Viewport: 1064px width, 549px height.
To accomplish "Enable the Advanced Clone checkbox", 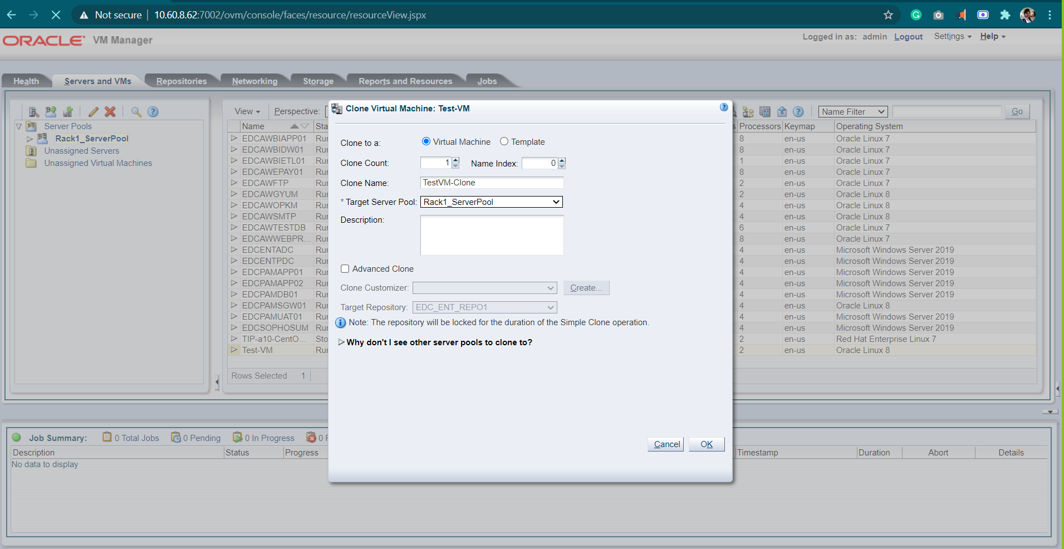I will [x=345, y=269].
